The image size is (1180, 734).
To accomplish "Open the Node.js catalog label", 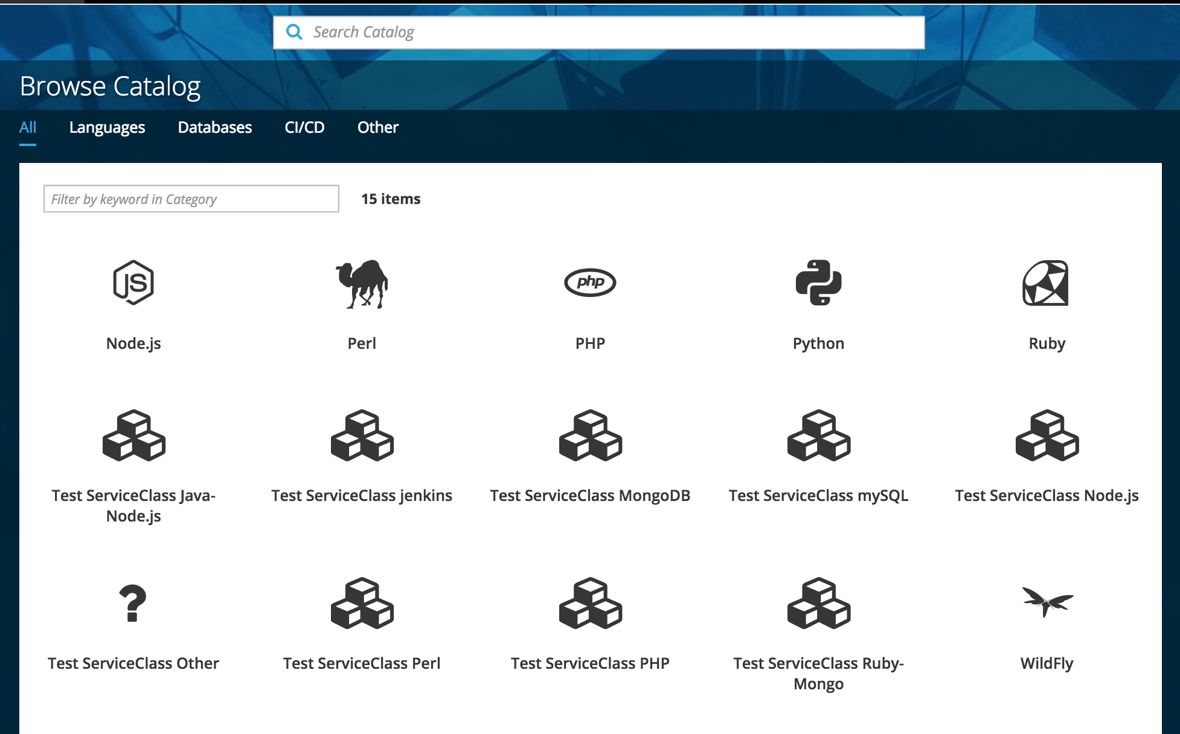I will tap(133, 343).
